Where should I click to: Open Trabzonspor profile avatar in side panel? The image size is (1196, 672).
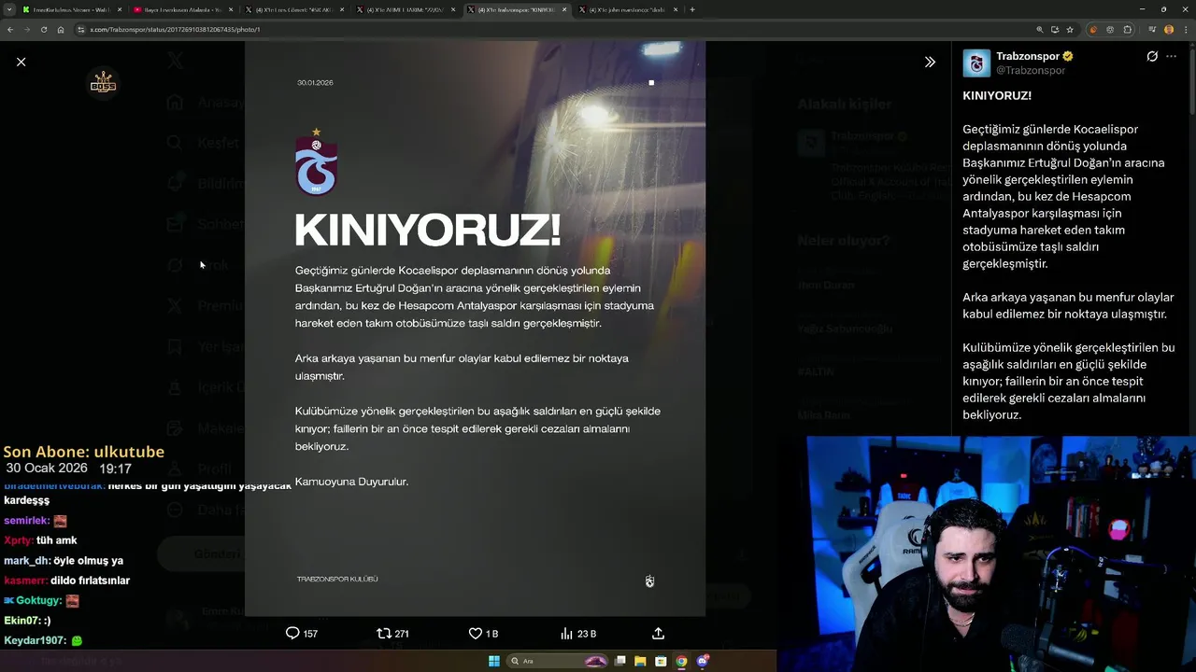click(976, 63)
